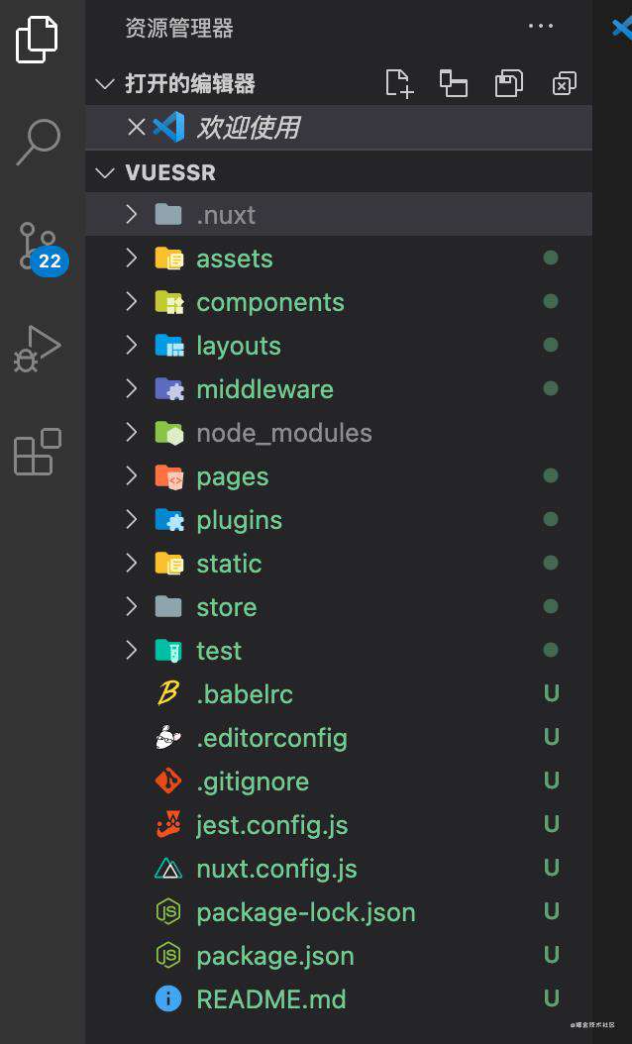Screen dimensions: 632x1044
Task: Select the node_modules folder name
Action: click(x=284, y=434)
